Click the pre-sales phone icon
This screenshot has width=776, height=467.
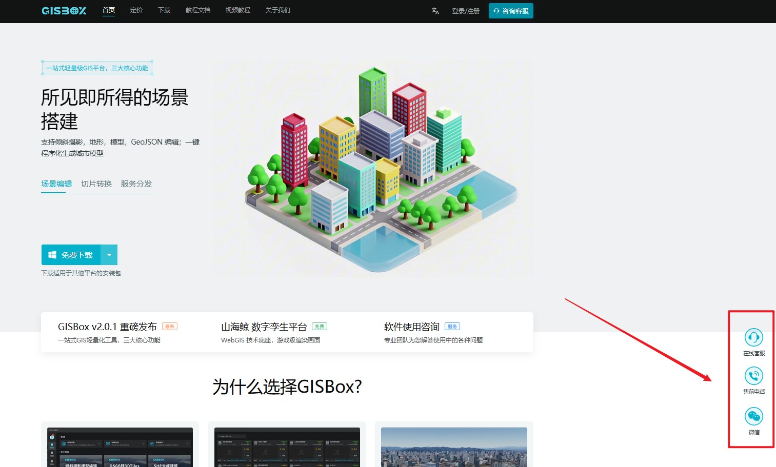tap(753, 376)
